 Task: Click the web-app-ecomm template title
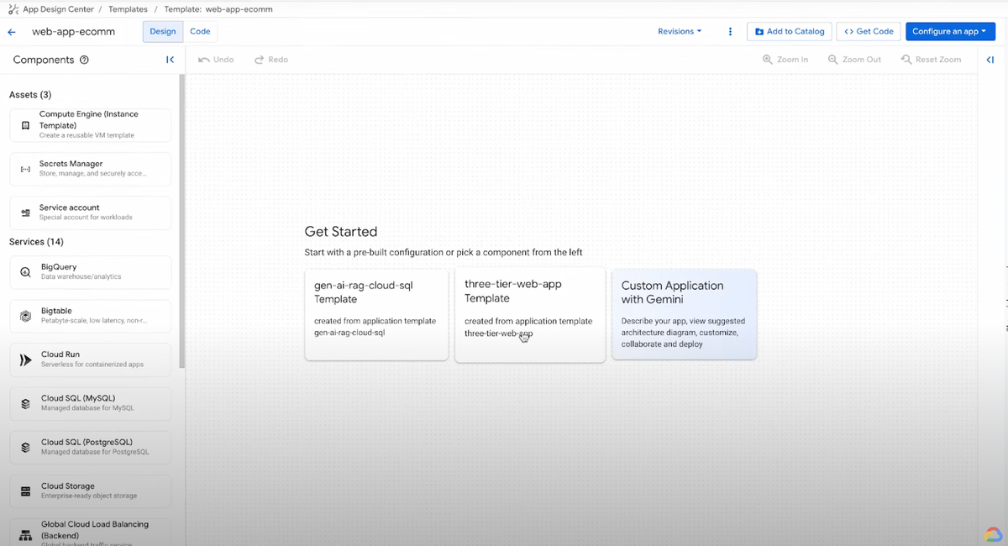73,32
